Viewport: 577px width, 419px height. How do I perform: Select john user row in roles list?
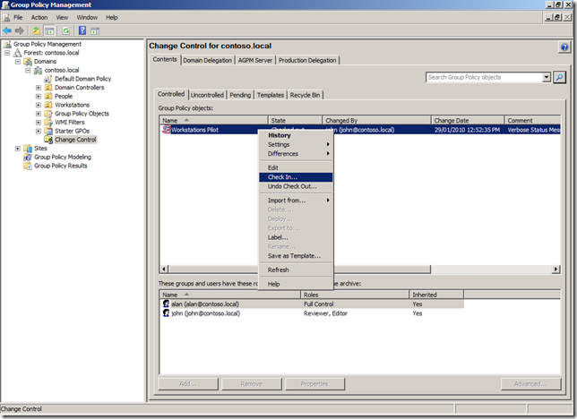pos(205,313)
